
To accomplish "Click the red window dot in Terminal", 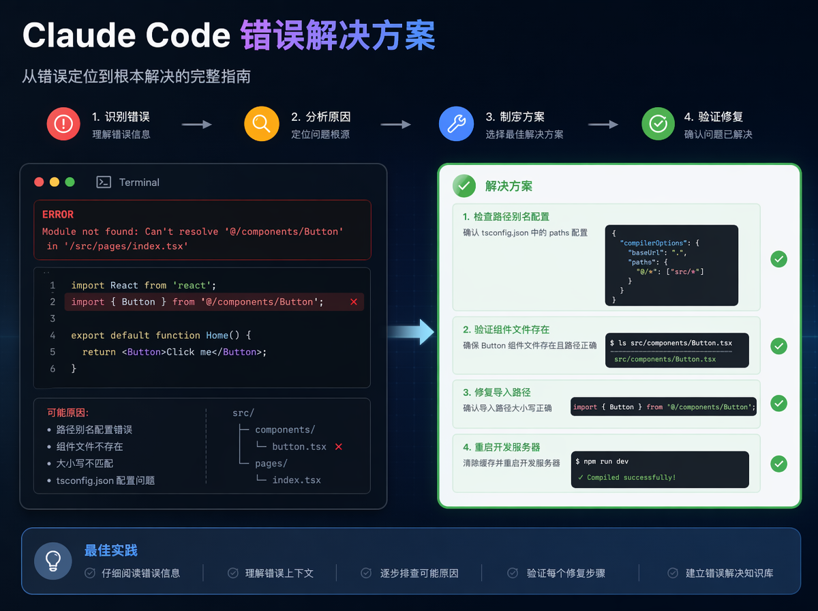I will pos(39,182).
